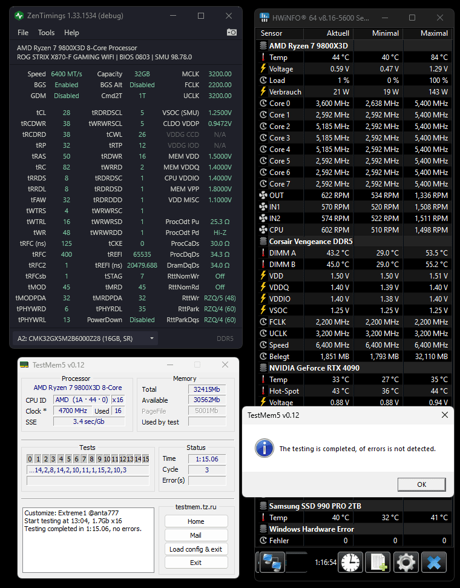
Task: Start HWiNFO logging with the sheet-plus icon
Action: click(x=378, y=562)
